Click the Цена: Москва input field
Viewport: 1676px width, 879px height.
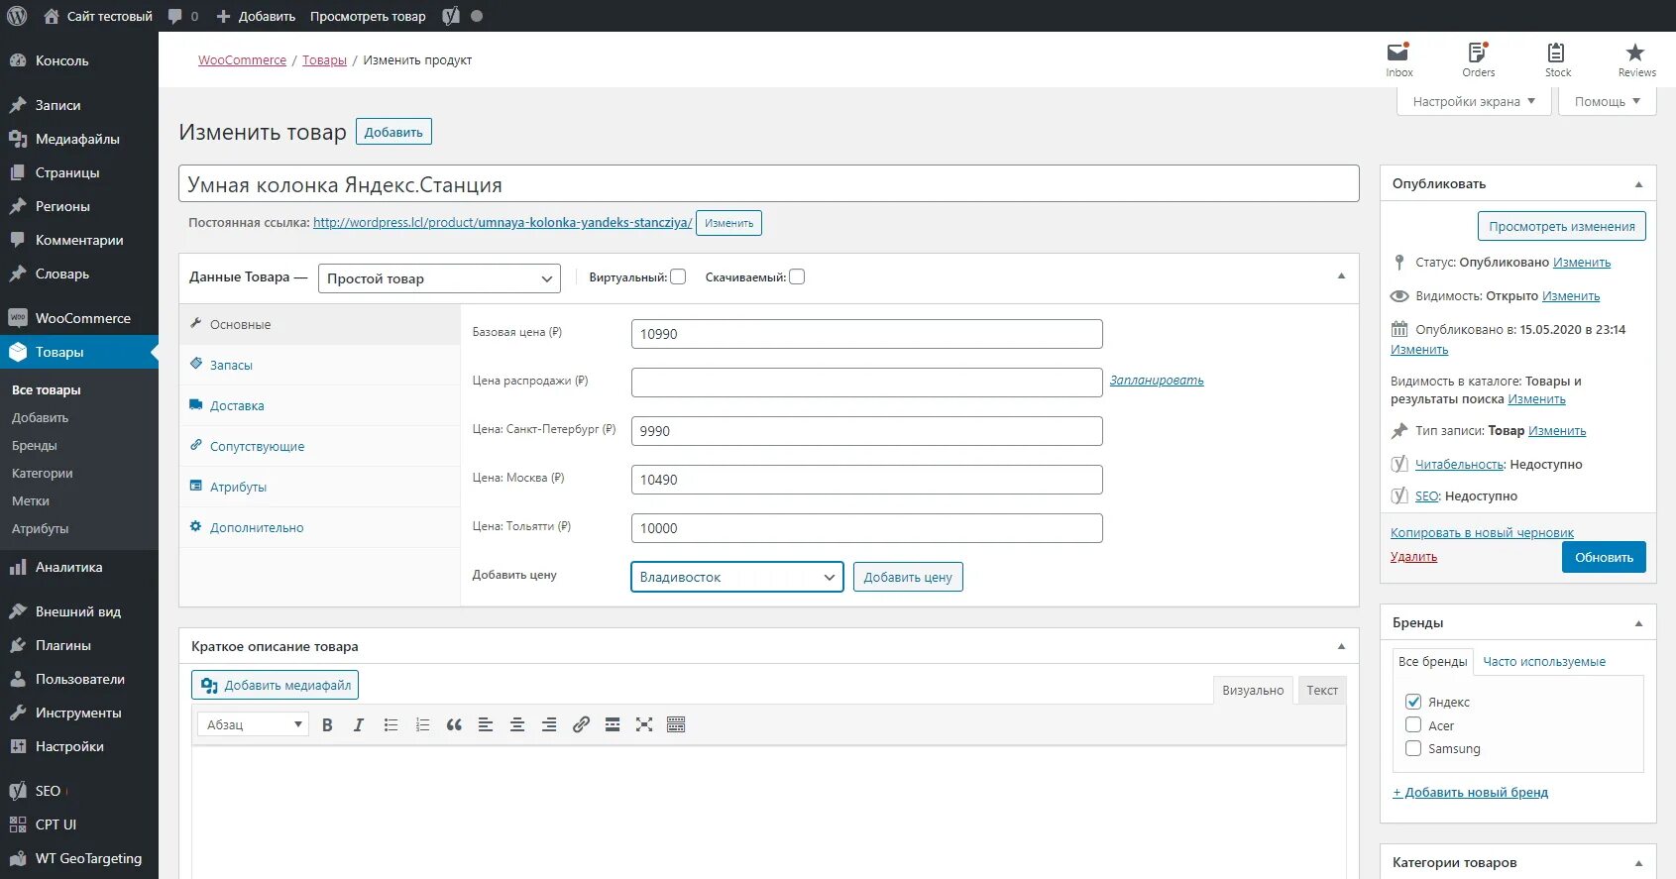866,480
